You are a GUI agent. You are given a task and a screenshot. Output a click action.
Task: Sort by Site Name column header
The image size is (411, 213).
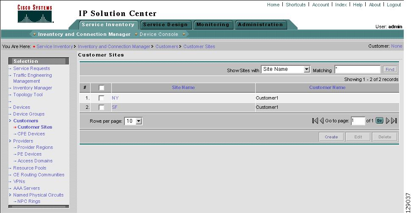point(183,88)
